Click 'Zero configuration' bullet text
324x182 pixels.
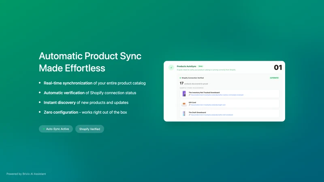[x=61, y=112]
